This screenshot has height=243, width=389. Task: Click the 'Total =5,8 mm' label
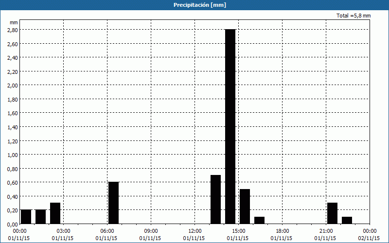(x=354, y=16)
